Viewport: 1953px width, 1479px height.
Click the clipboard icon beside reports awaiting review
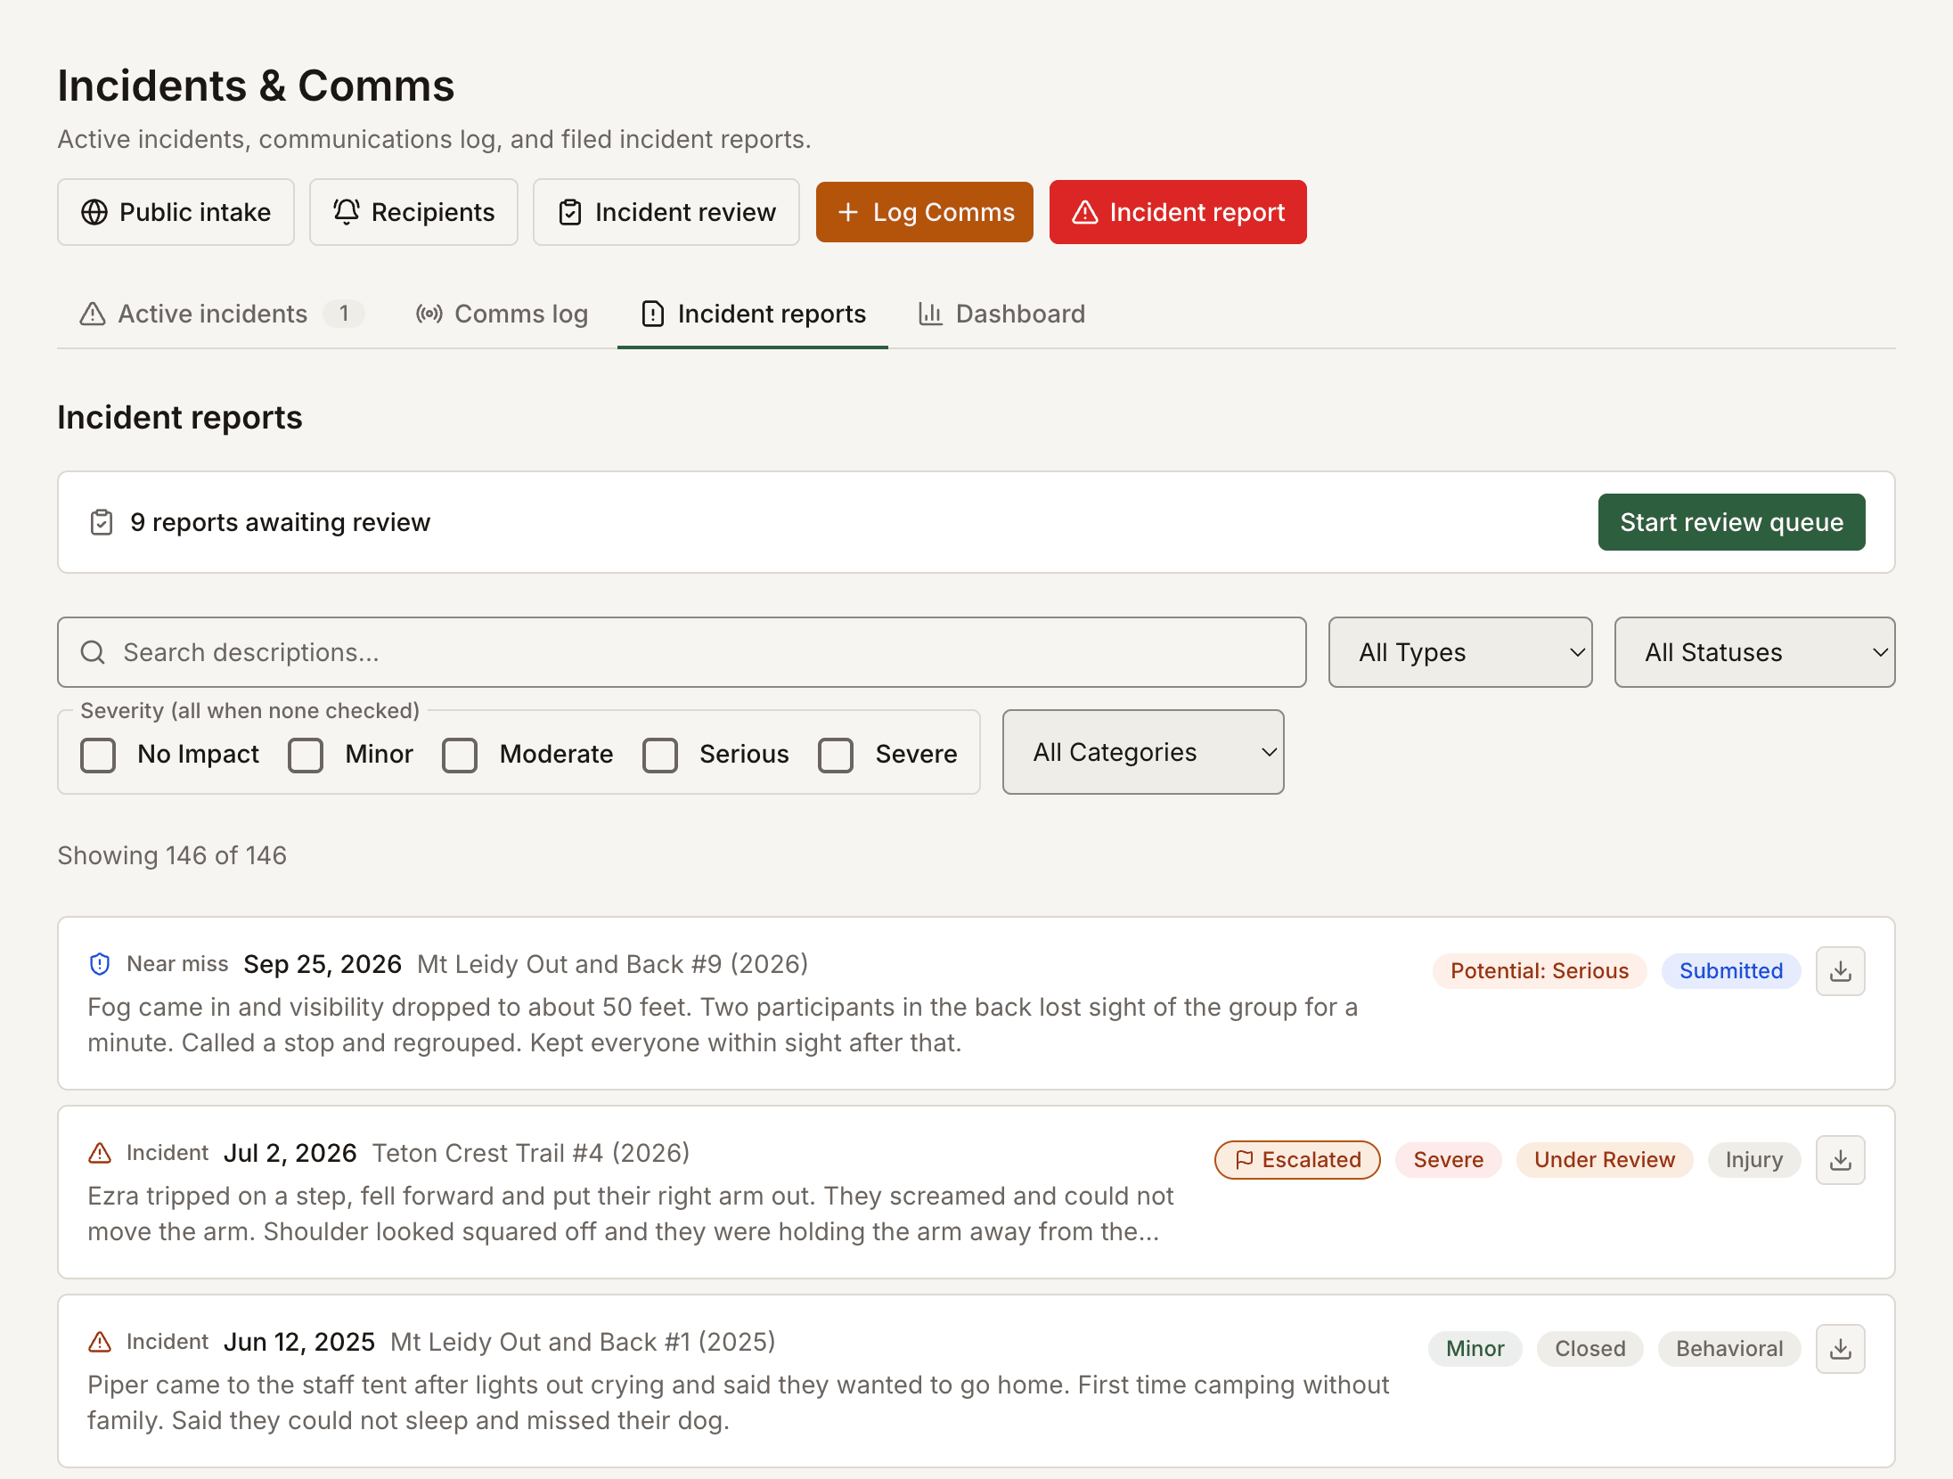click(x=102, y=522)
